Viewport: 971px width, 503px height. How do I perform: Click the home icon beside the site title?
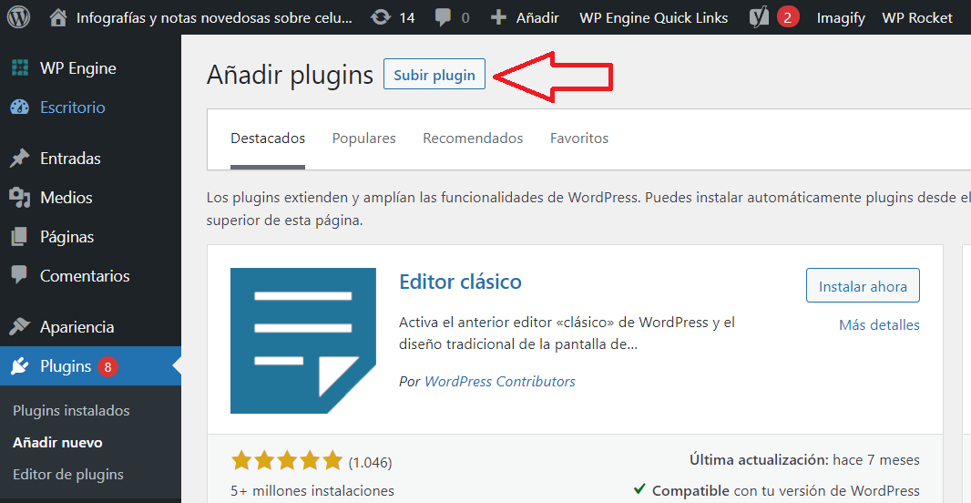click(58, 17)
